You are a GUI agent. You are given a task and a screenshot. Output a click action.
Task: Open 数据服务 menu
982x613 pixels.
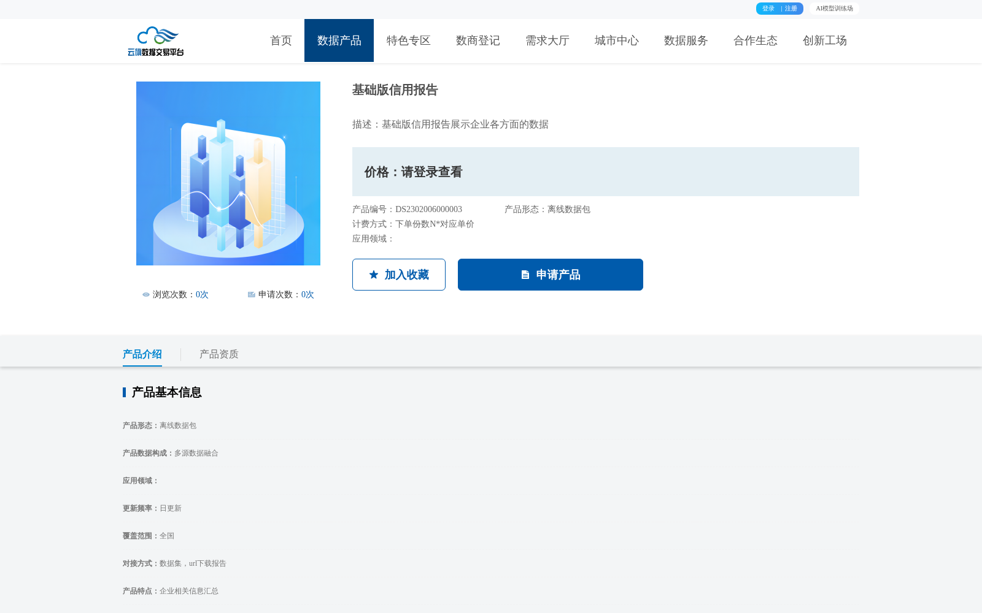pos(686,40)
